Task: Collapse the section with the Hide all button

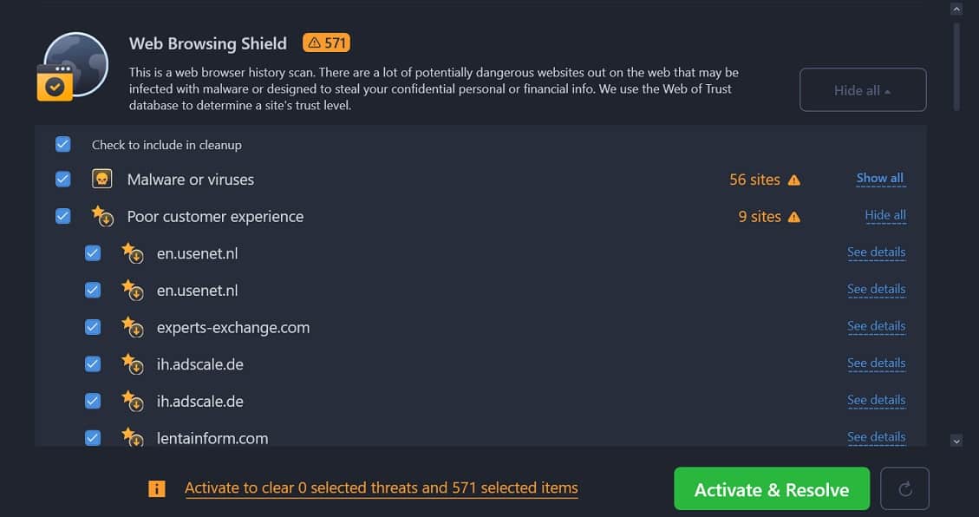Action: (863, 90)
